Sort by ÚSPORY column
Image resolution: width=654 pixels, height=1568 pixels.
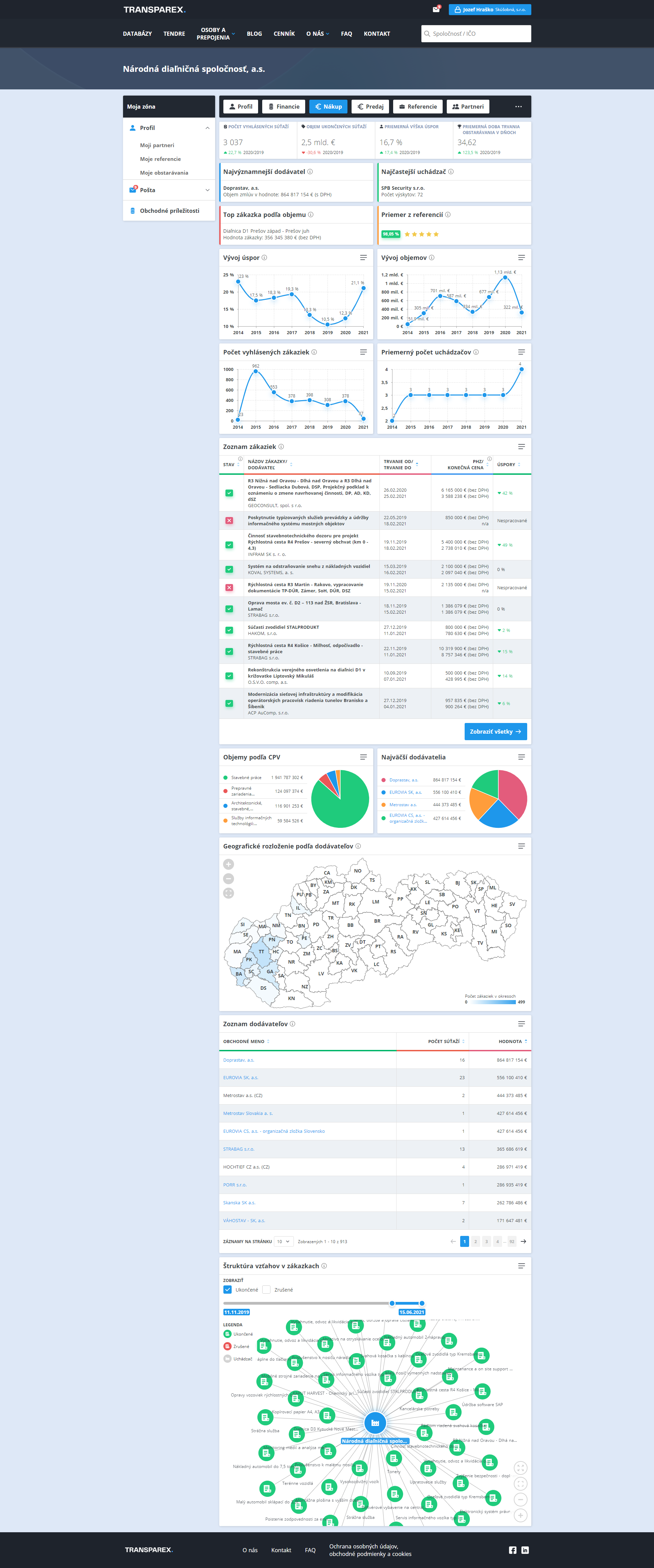(x=509, y=464)
